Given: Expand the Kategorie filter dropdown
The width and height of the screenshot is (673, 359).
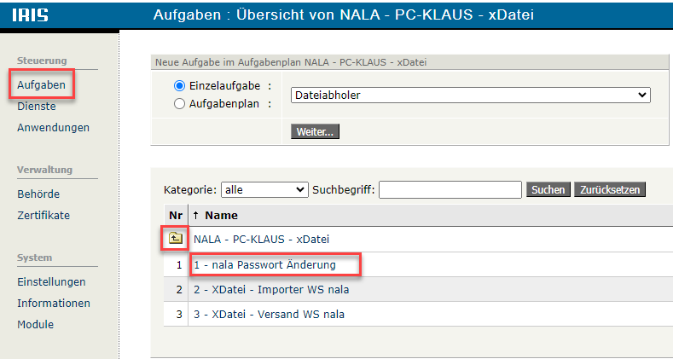Looking at the screenshot, I should click(264, 189).
